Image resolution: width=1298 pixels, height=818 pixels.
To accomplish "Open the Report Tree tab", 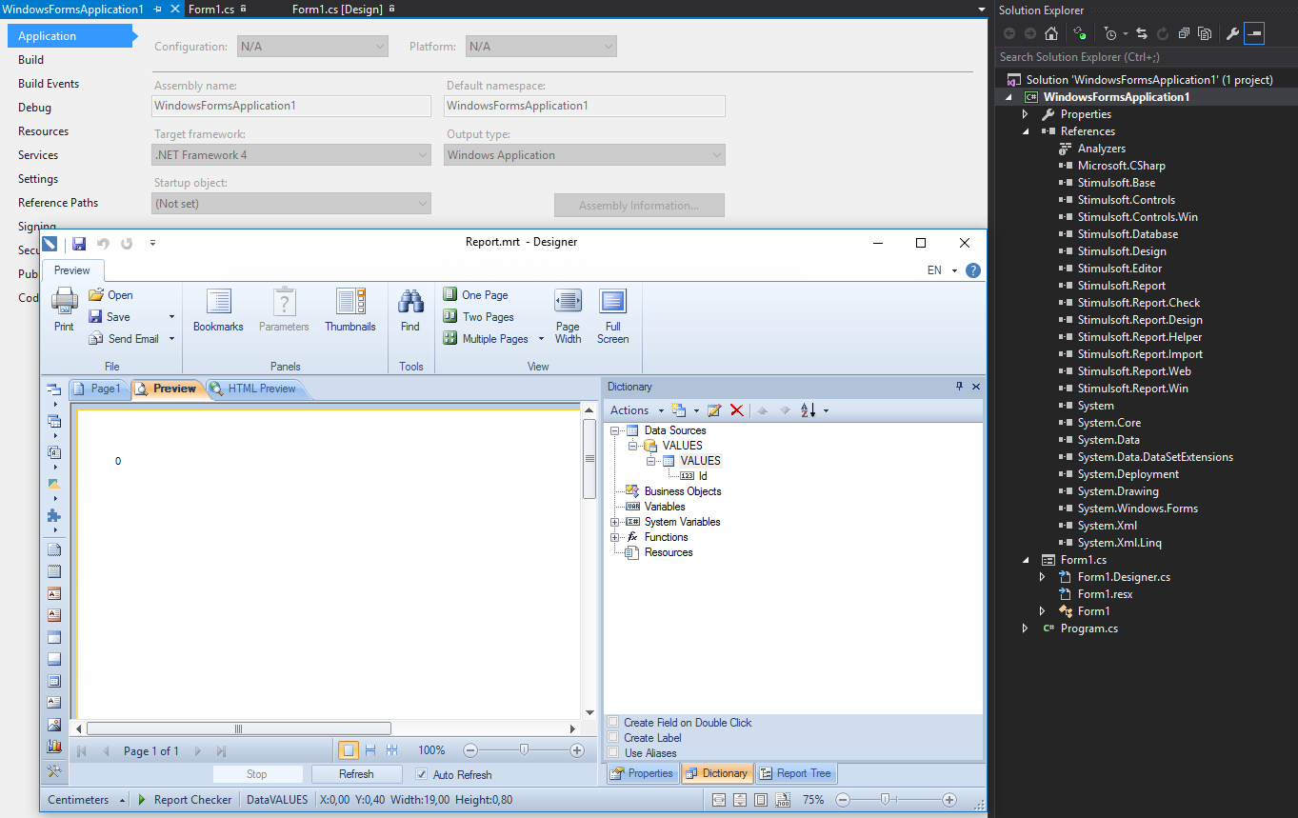I will click(795, 773).
